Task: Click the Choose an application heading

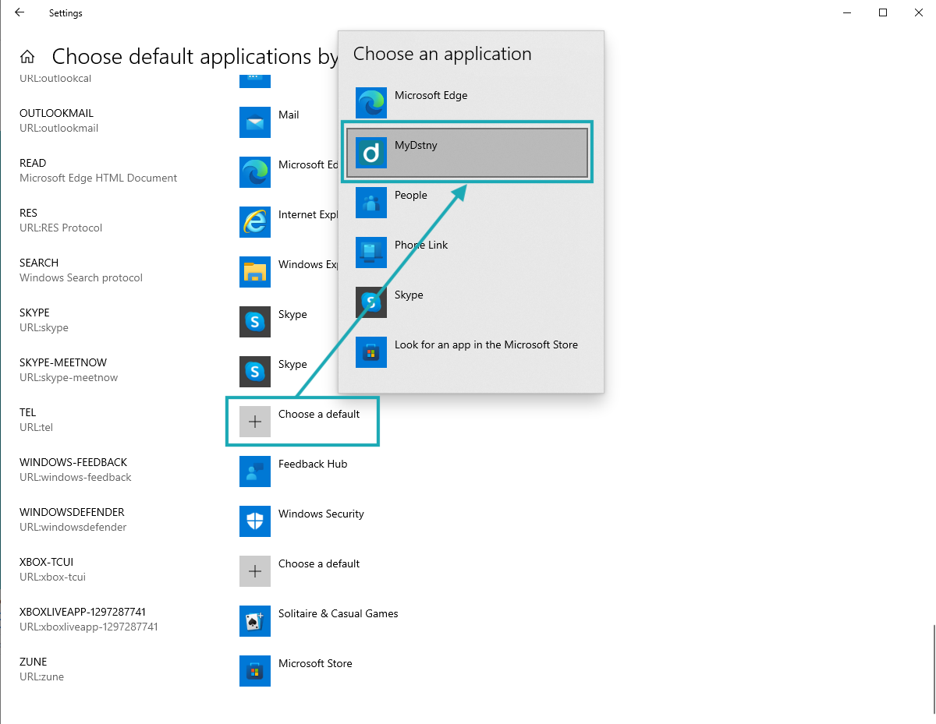Action: click(442, 54)
